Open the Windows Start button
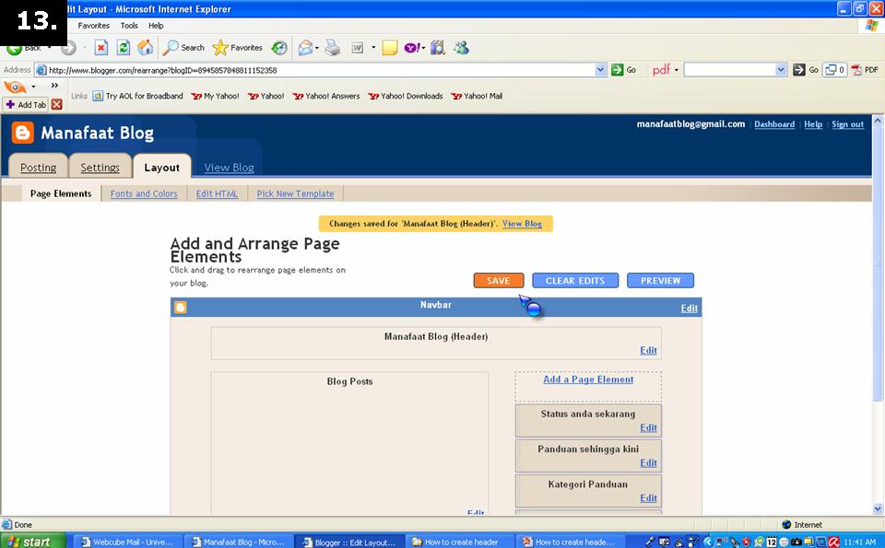 click(x=33, y=542)
